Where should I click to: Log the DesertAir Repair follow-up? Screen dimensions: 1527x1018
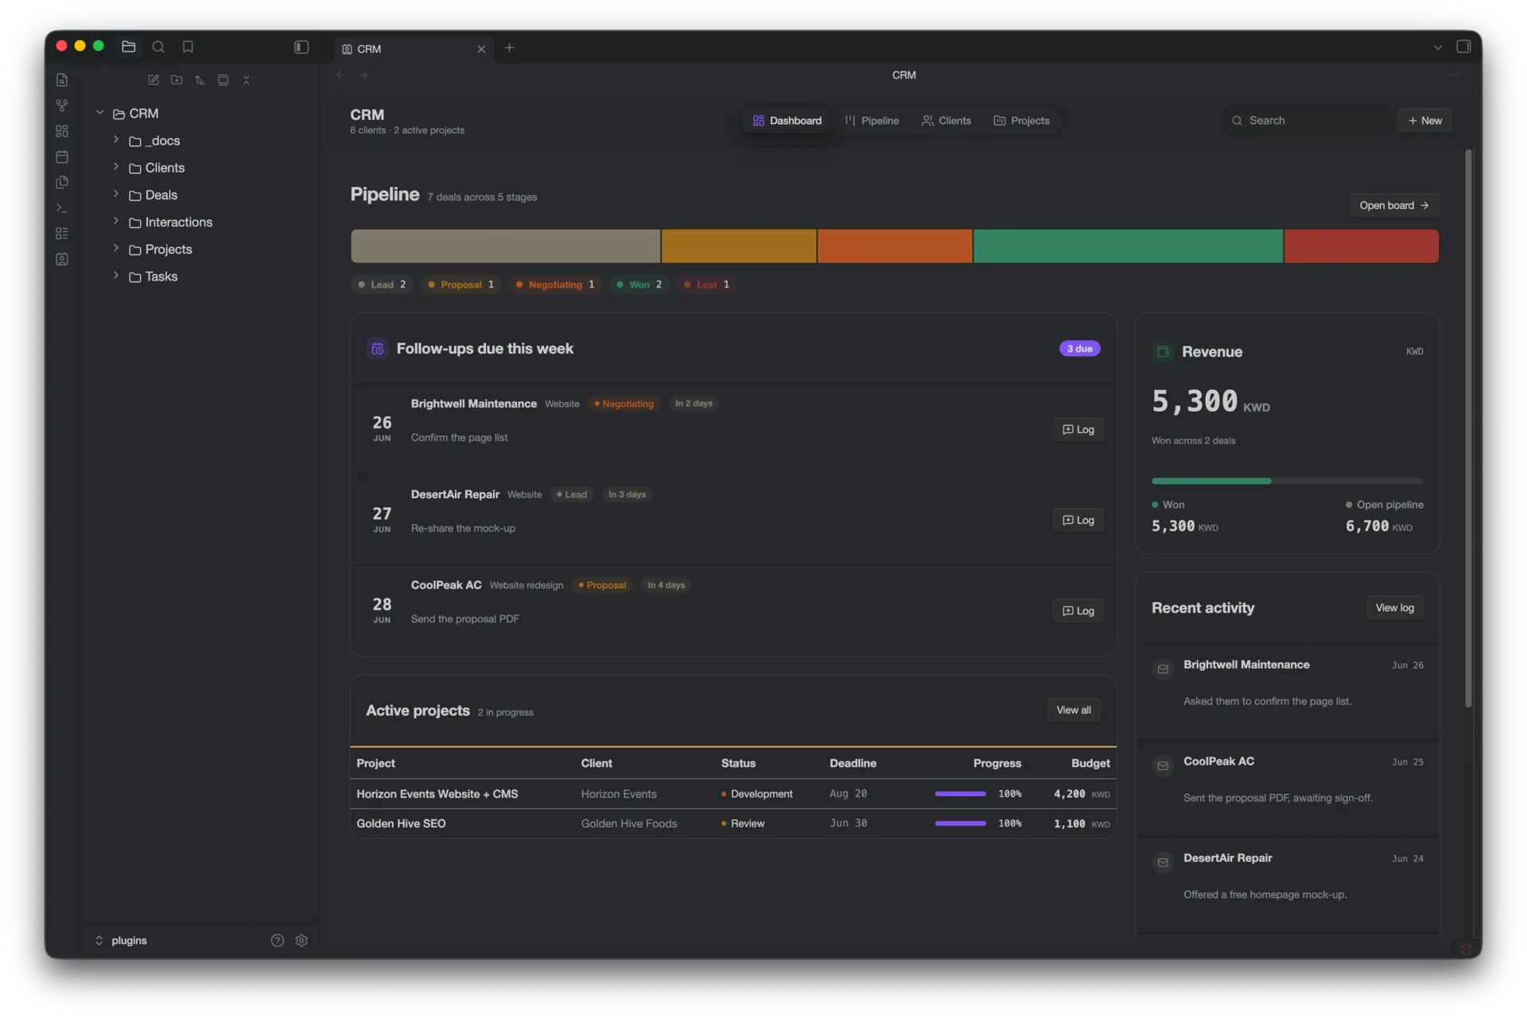[1078, 521]
